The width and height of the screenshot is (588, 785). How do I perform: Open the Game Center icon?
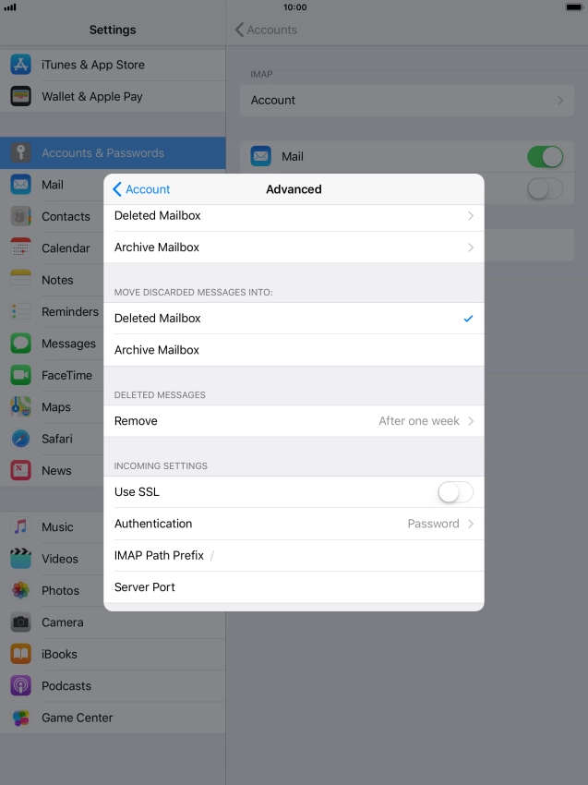click(x=20, y=718)
